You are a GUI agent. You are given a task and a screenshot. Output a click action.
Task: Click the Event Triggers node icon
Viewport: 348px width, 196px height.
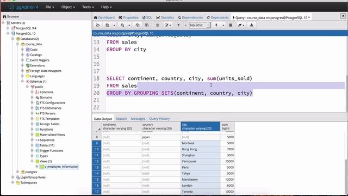(x=28, y=60)
